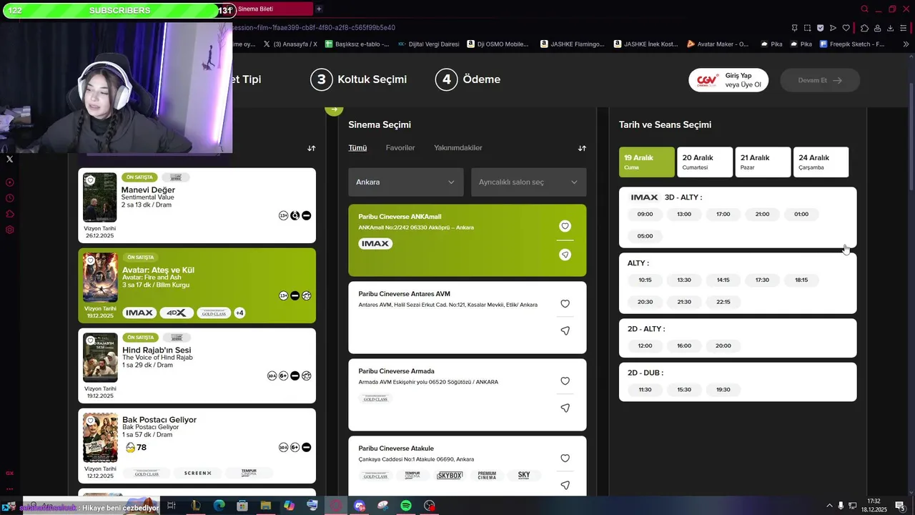
Task: Open the browser easy setup menu icon
Action: [904, 28]
